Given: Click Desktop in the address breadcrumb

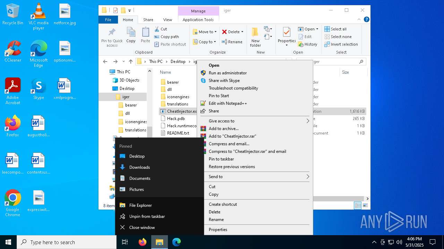Looking at the screenshot, I should (178, 62).
